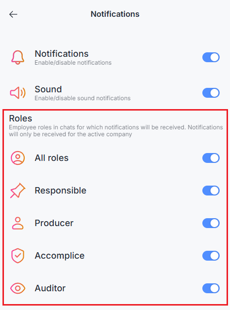The width and height of the screenshot is (230, 310).
Task: Switch off Responsible role notifications
Action: [211, 191]
